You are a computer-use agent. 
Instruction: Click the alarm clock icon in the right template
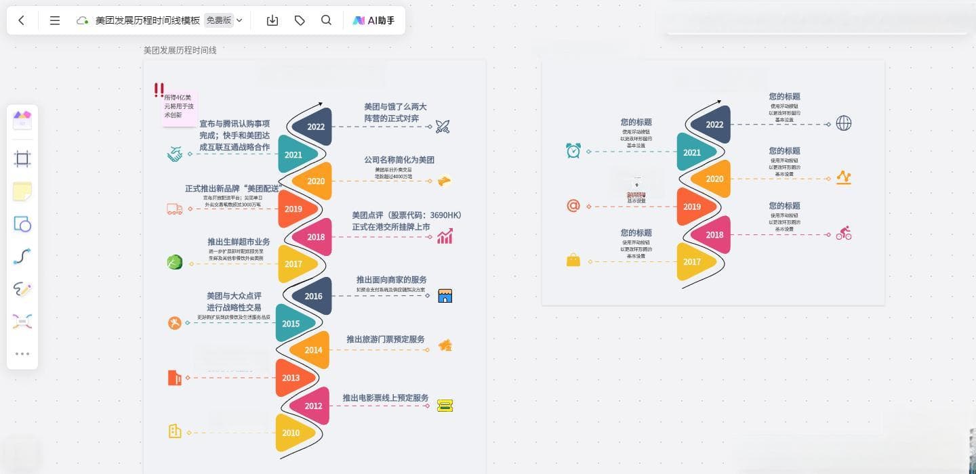573,150
